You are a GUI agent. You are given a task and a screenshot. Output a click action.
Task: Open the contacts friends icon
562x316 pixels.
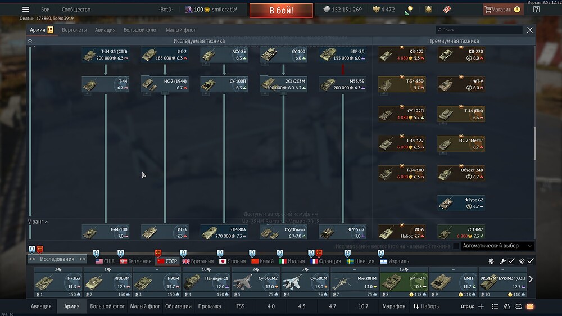[x=507, y=306]
